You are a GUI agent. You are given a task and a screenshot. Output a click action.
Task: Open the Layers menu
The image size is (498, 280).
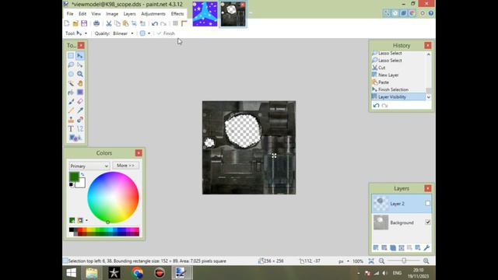tap(129, 14)
